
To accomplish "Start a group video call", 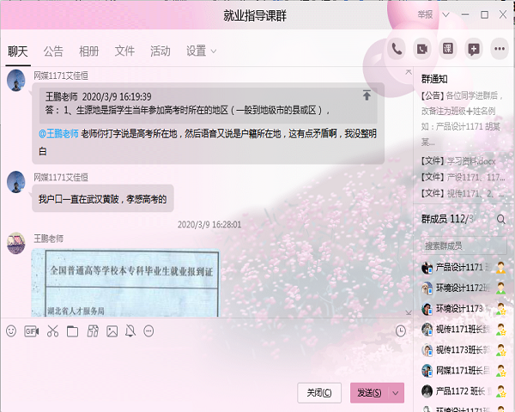I will click(422, 49).
